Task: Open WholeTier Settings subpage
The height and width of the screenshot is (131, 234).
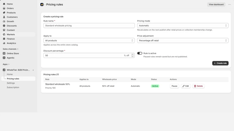Action: (11, 83)
